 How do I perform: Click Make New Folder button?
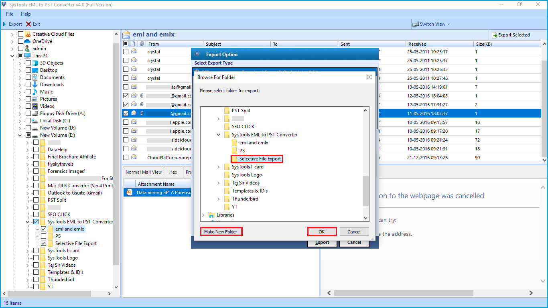221,232
